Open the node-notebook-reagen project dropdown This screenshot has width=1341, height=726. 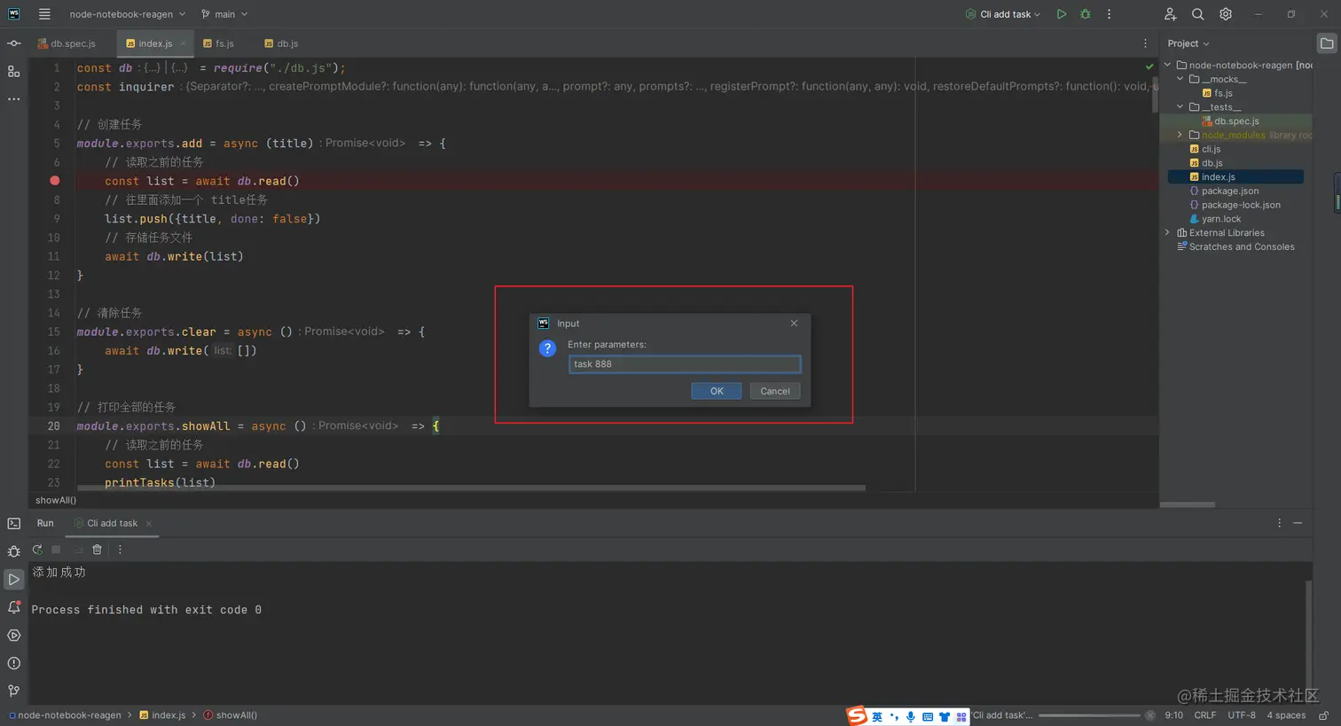pyautogui.click(x=128, y=14)
